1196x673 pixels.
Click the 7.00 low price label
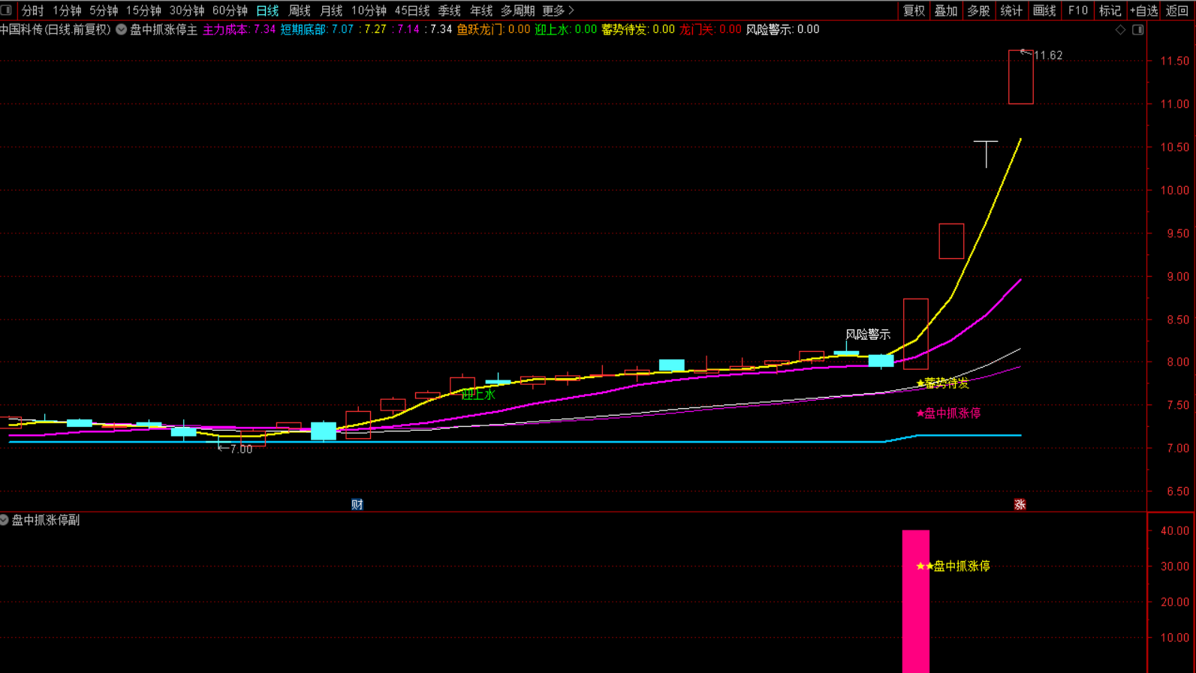(x=241, y=449)
